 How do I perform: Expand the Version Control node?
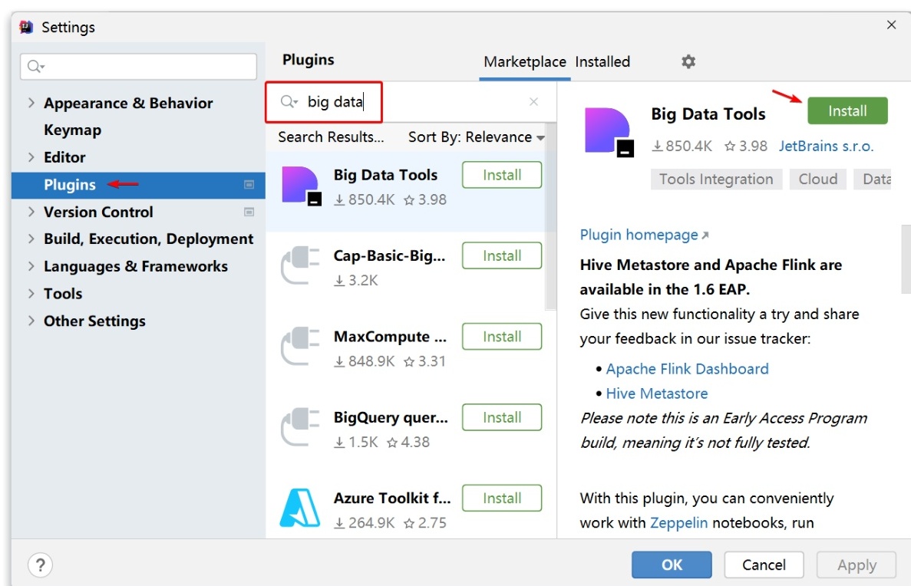coord(31,212)
